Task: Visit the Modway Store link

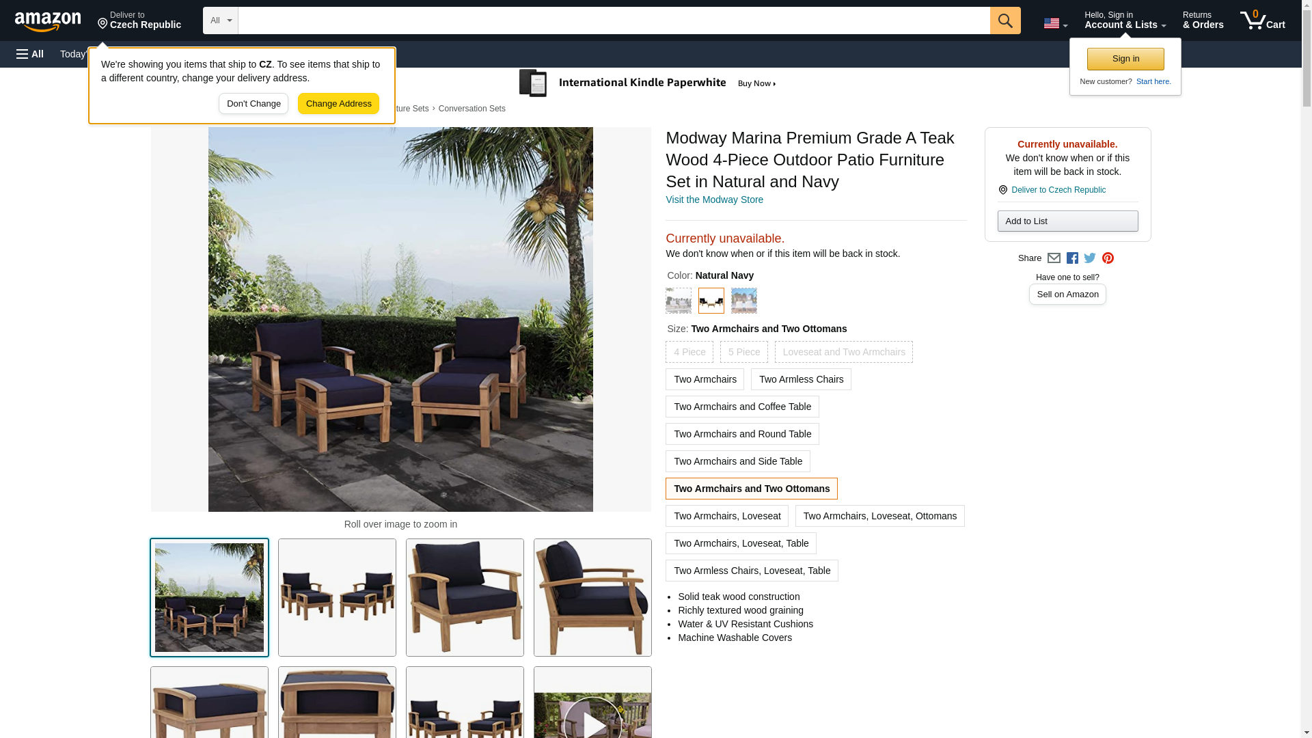Action: pyautogui.click(x=714, y=200)
